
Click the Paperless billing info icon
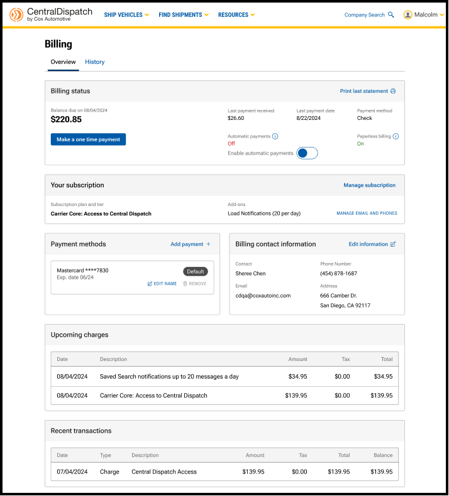[396, 136]
